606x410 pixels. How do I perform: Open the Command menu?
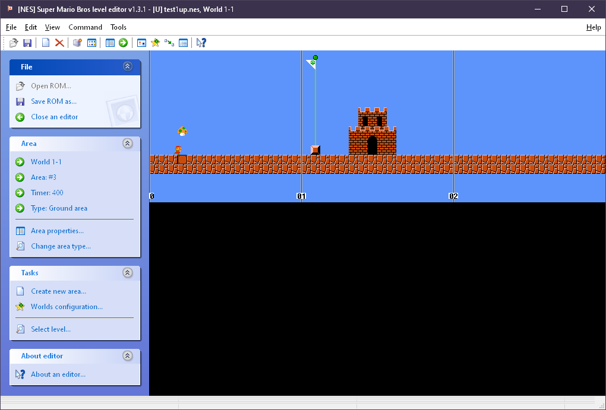pyautogui.click(x=85, y=27)
